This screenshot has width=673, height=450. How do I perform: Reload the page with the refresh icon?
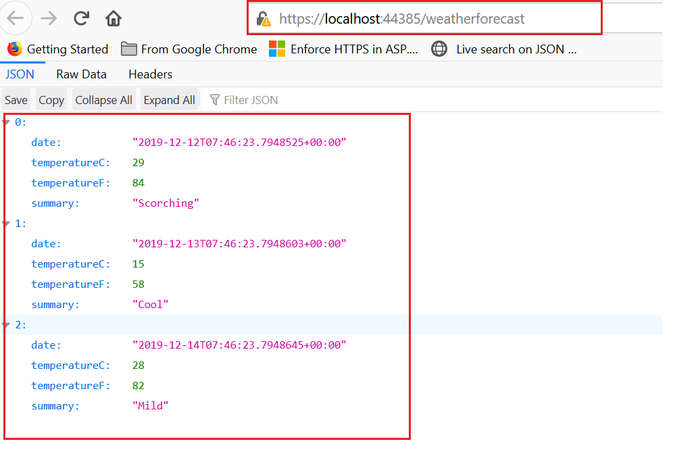point(81,18)
